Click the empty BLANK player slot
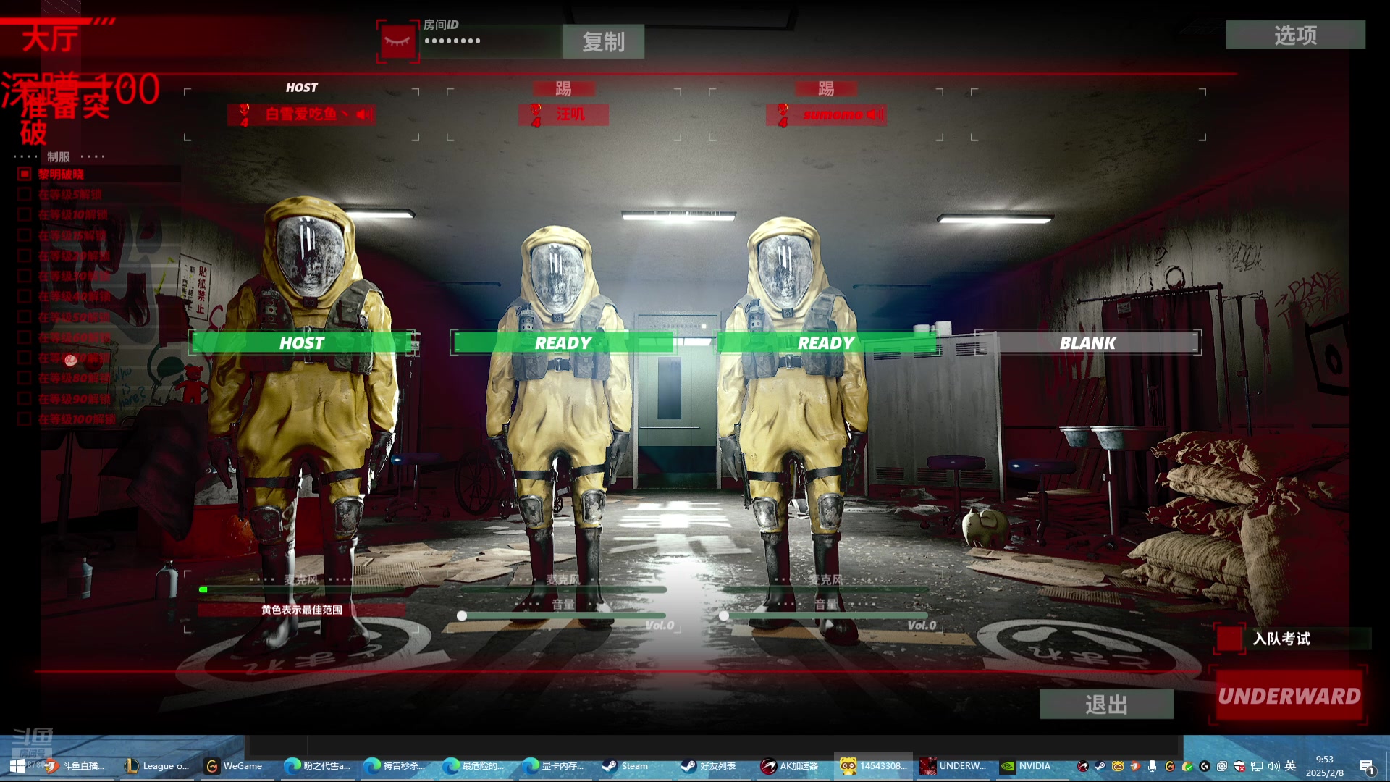The image size is (1390, 782). pyautogui.click(x=1087, y=342)
